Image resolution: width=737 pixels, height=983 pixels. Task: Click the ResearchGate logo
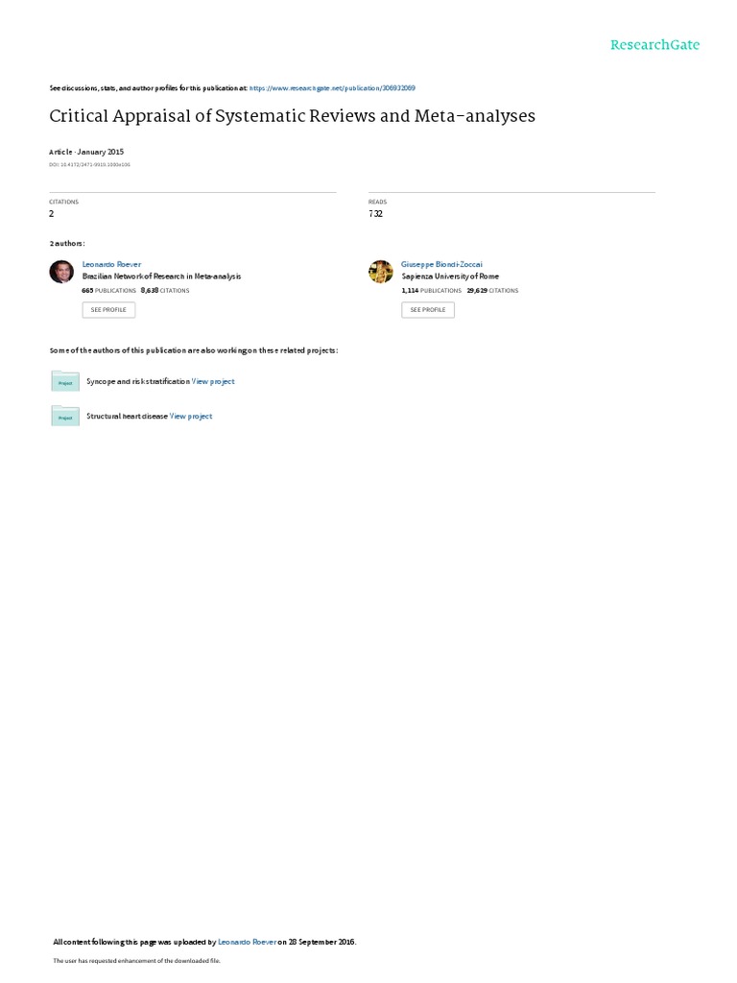654,44
